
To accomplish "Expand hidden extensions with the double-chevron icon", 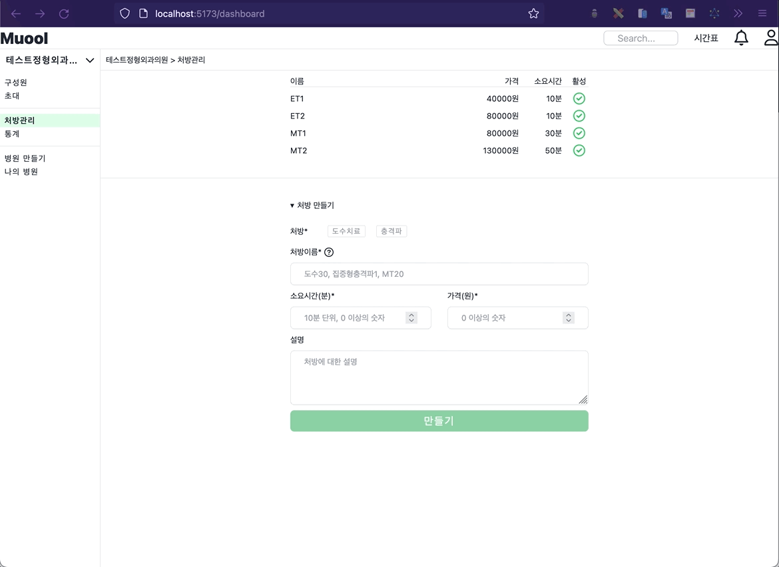I will (x=738, y=13).
